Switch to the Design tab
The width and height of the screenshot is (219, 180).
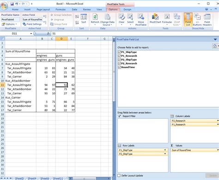128,10
